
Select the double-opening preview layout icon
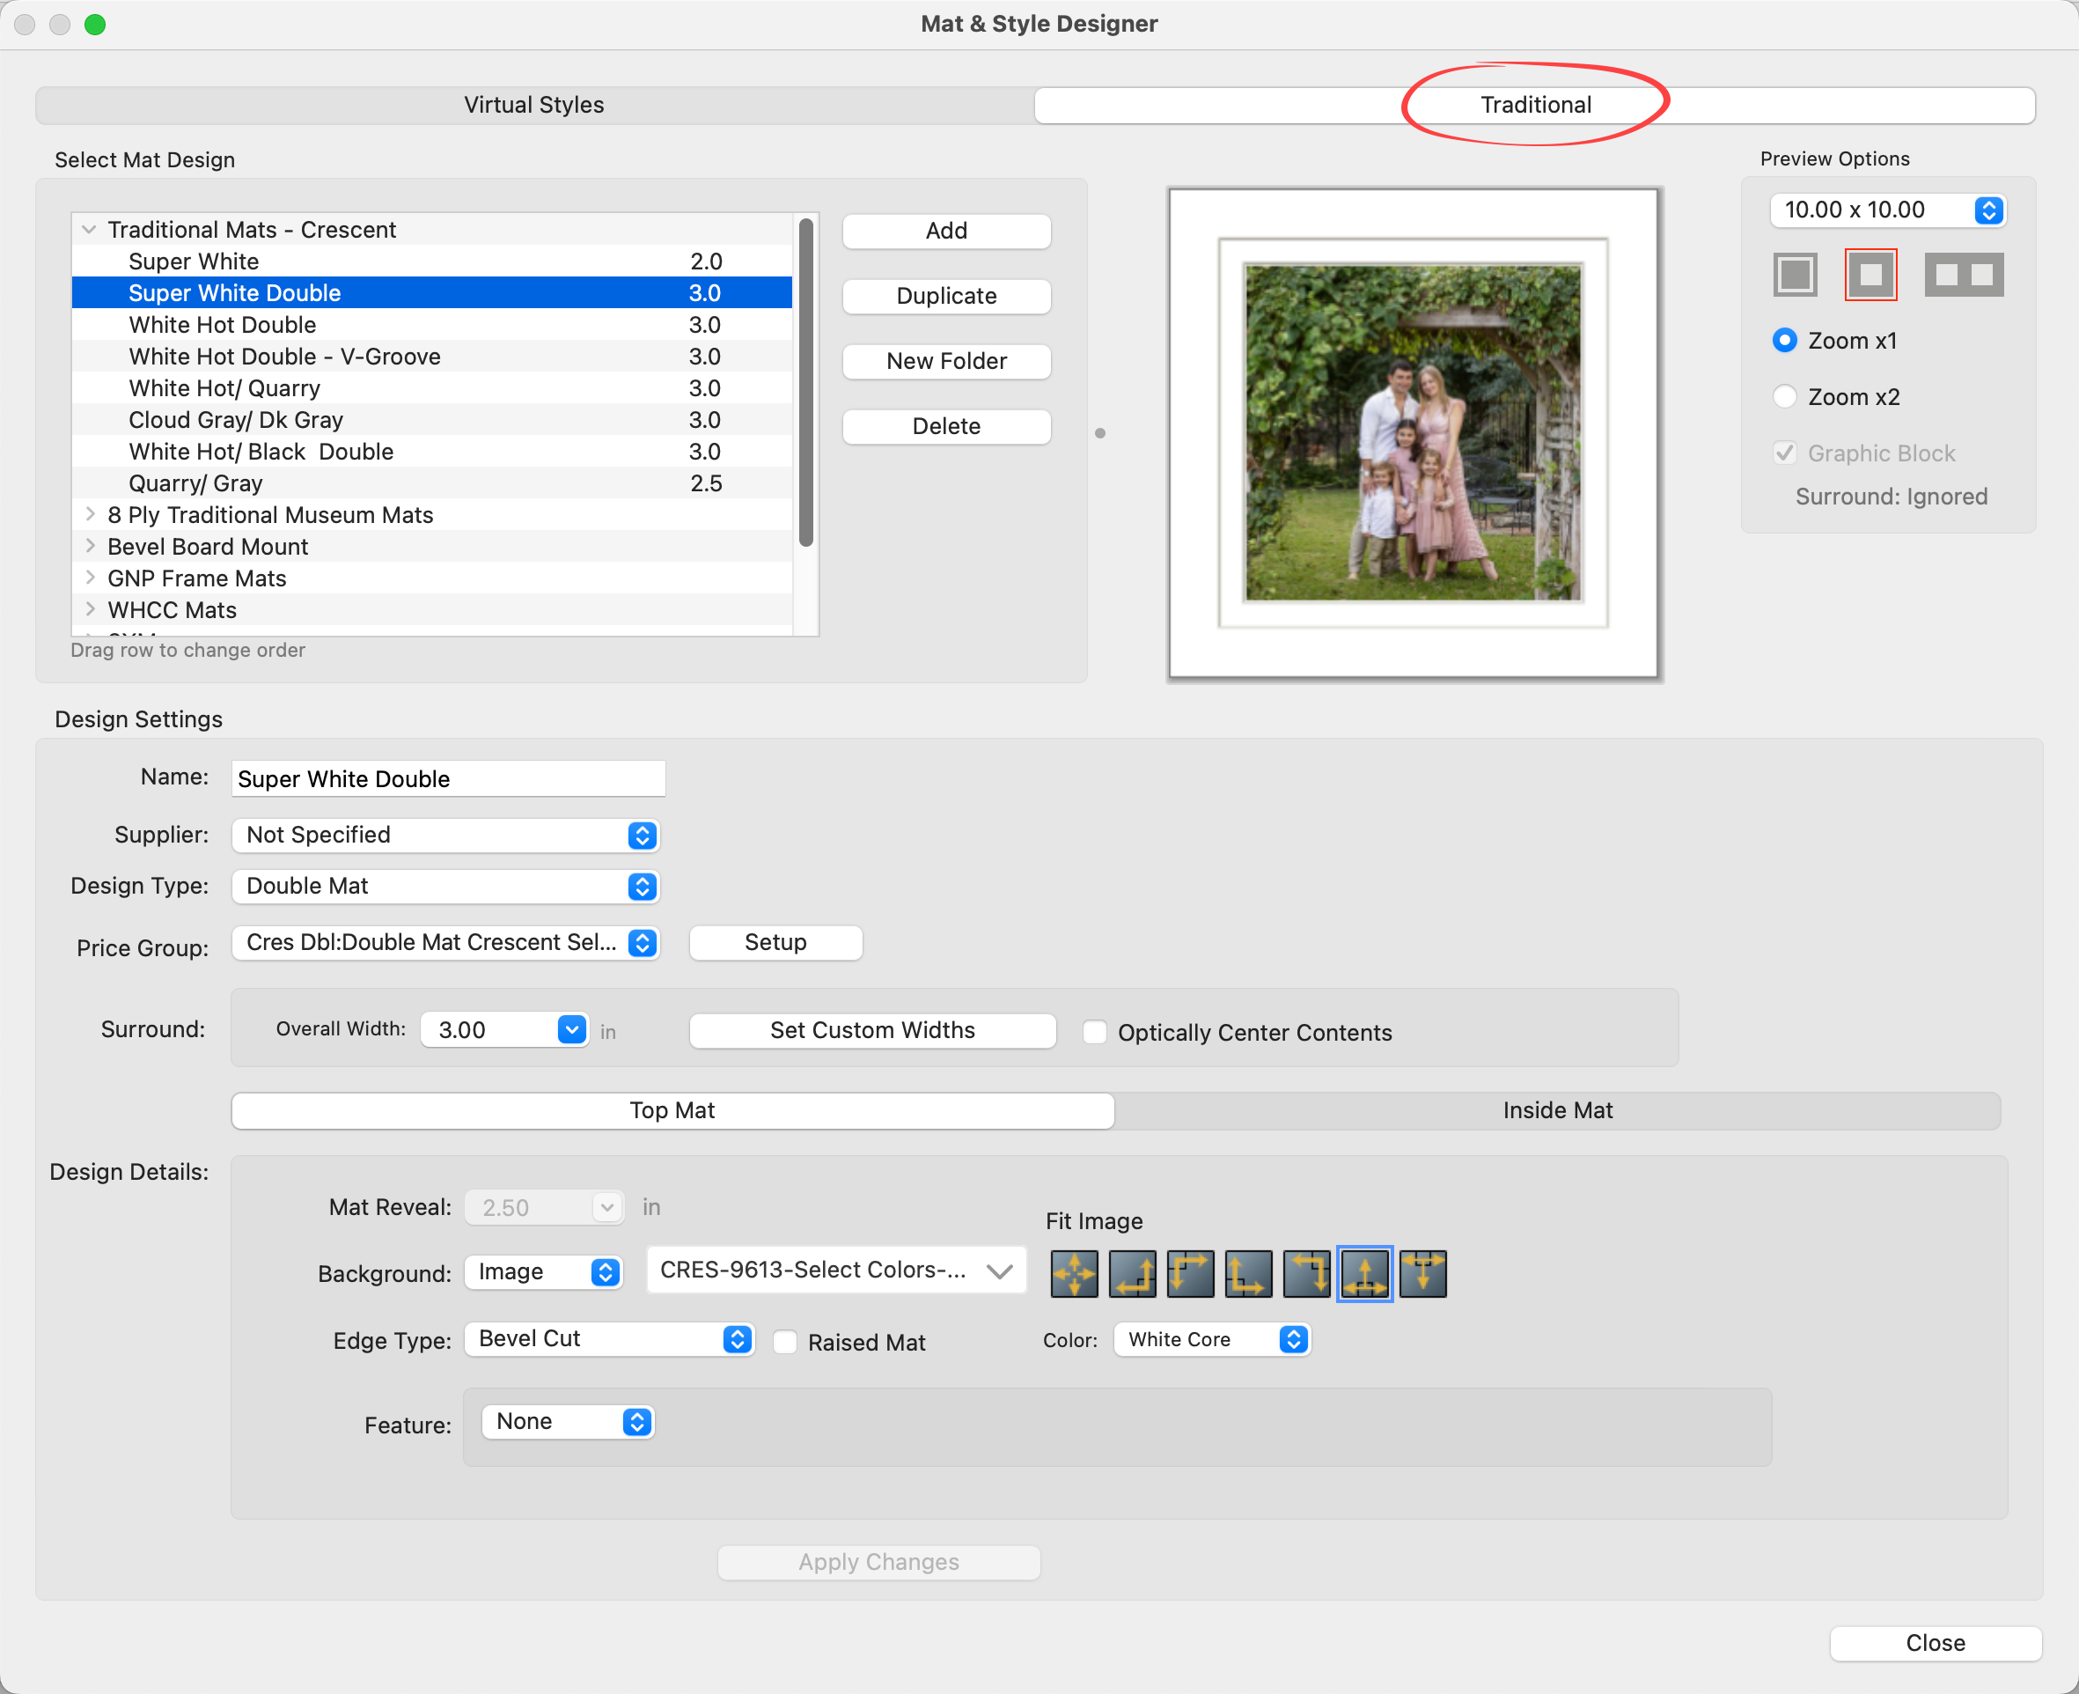(1963, 274)
